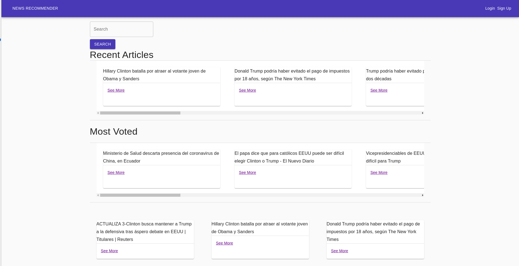Click the Recent Articles heading

tap(121, 55)
